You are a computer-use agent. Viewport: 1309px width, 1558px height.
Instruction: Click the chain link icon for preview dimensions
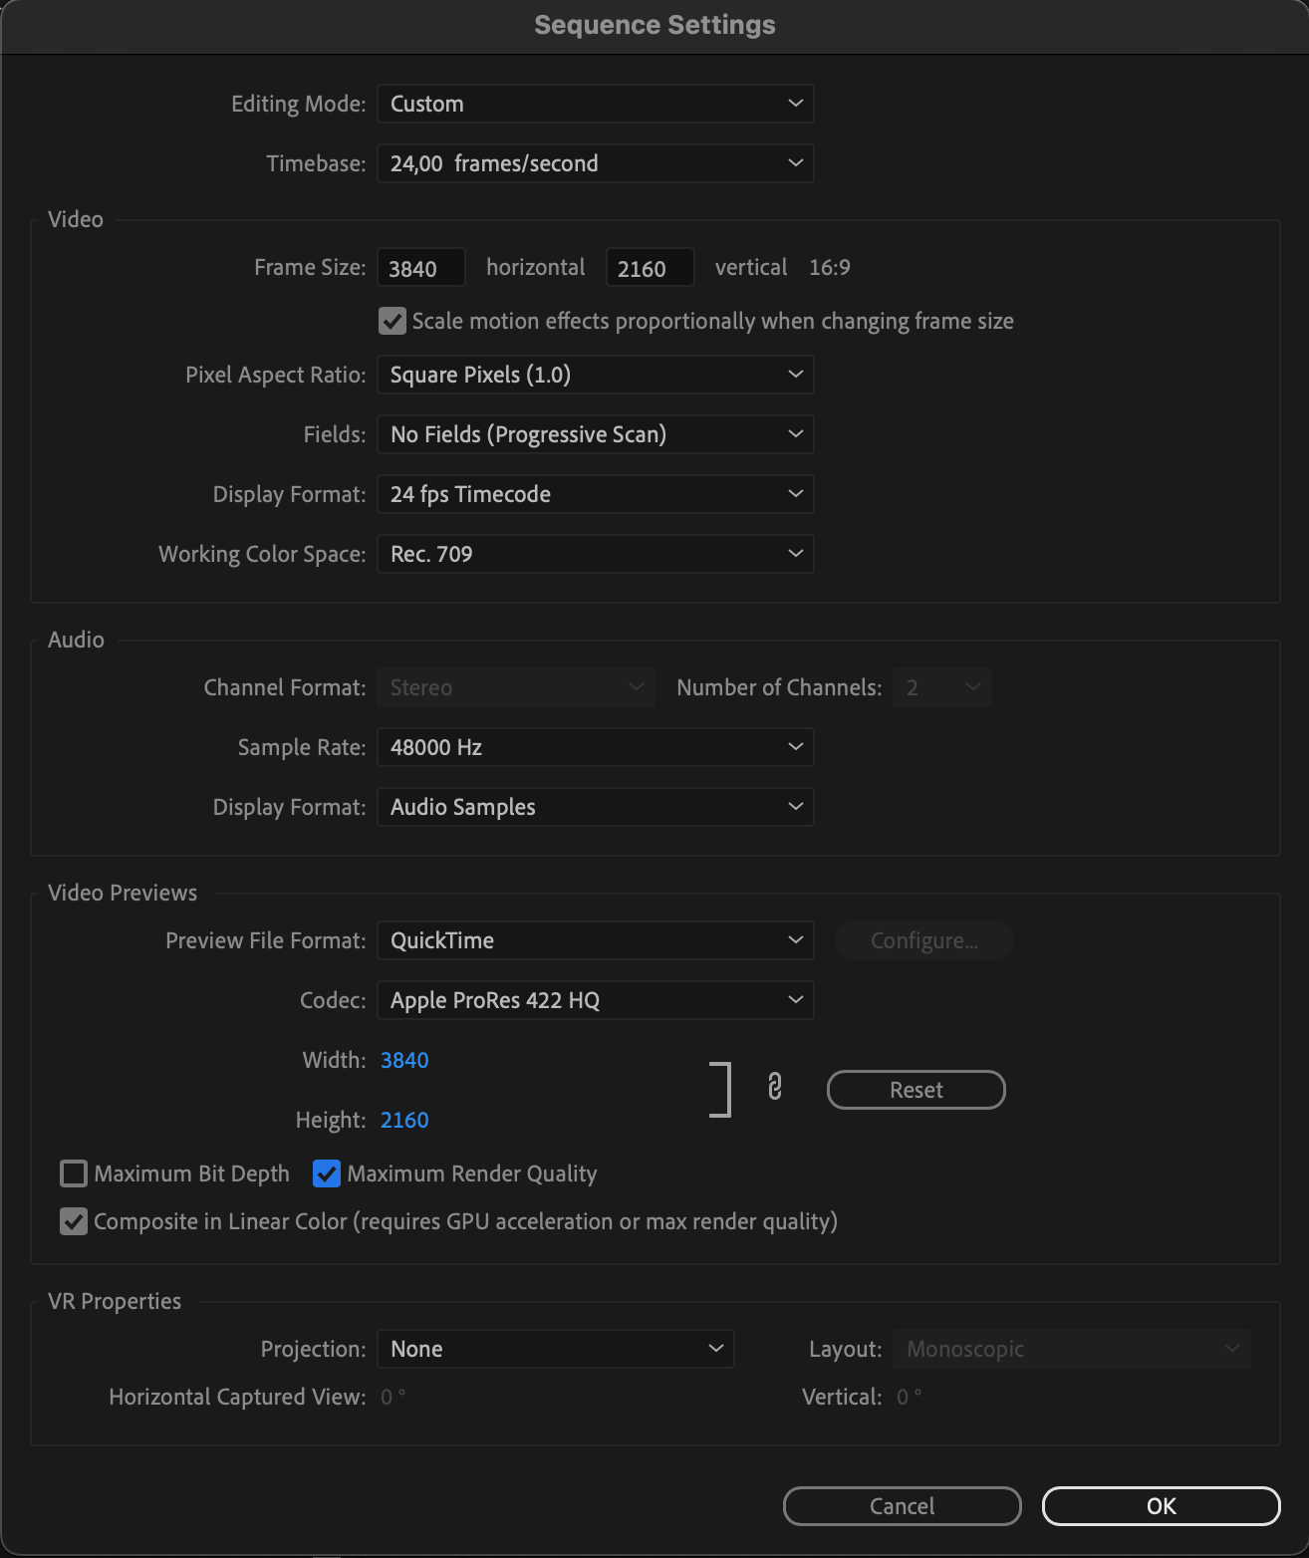[x=775, y=1087]
